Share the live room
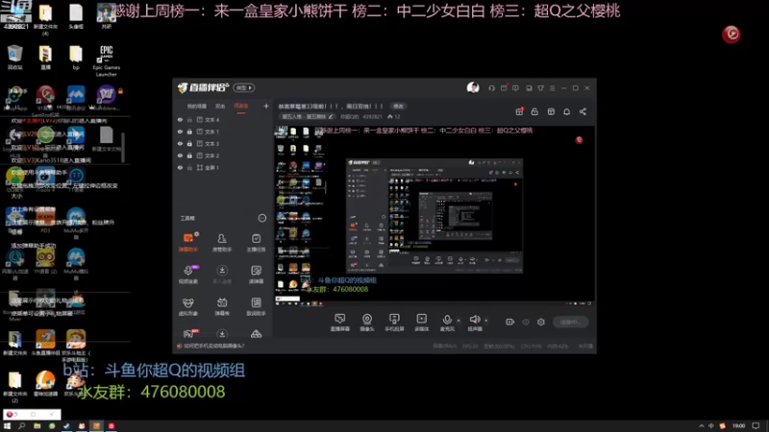Image resolution: width=769 pixels, height=432 pixels. [583, 111]
